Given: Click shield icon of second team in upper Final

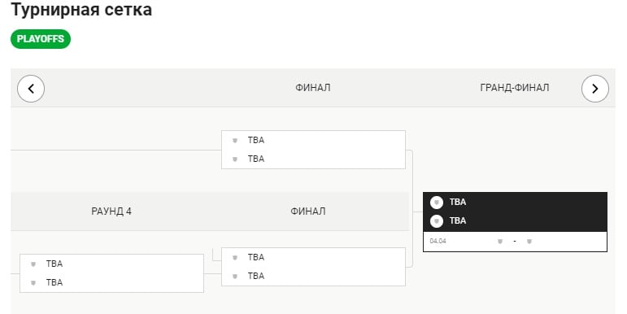Looking at the screenshot, I should coord(235,159).
